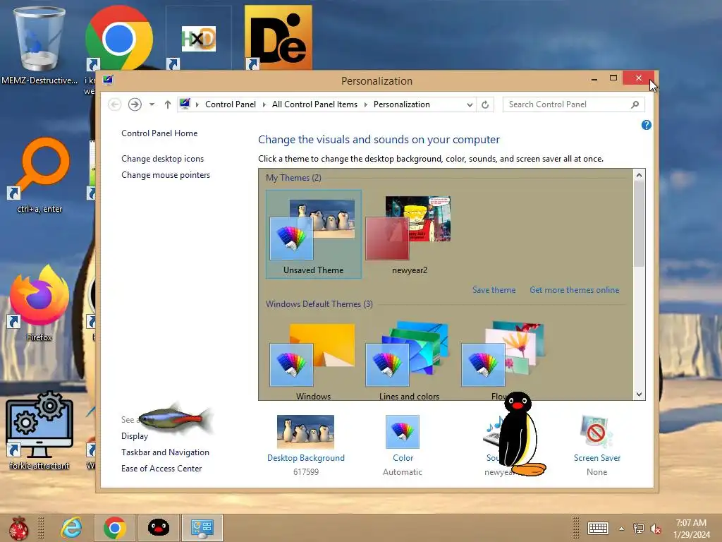The image size is (722, 542).
Task: Click the theme list scroll-down arrow
Action: [x=639, y=394]
